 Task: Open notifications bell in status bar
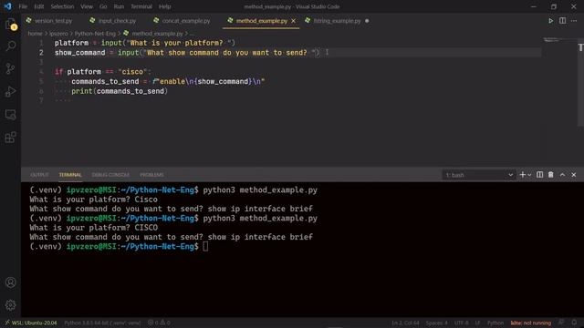pos(574,323)
